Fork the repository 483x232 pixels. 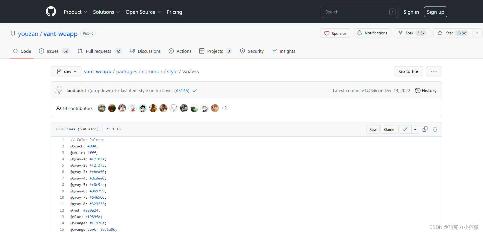(412, 33)
